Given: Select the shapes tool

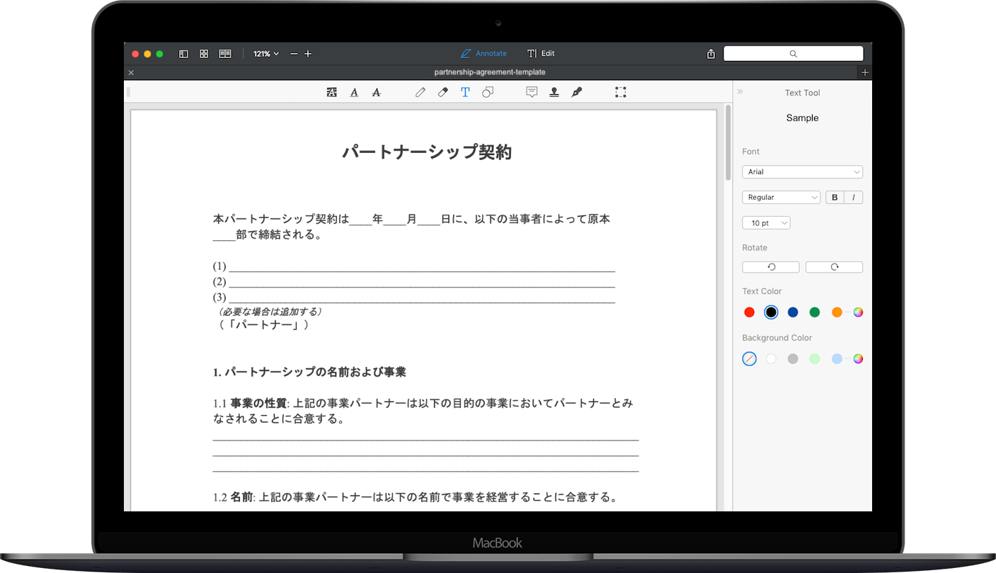Looking at the screenshot, I should tap(488, 92).
